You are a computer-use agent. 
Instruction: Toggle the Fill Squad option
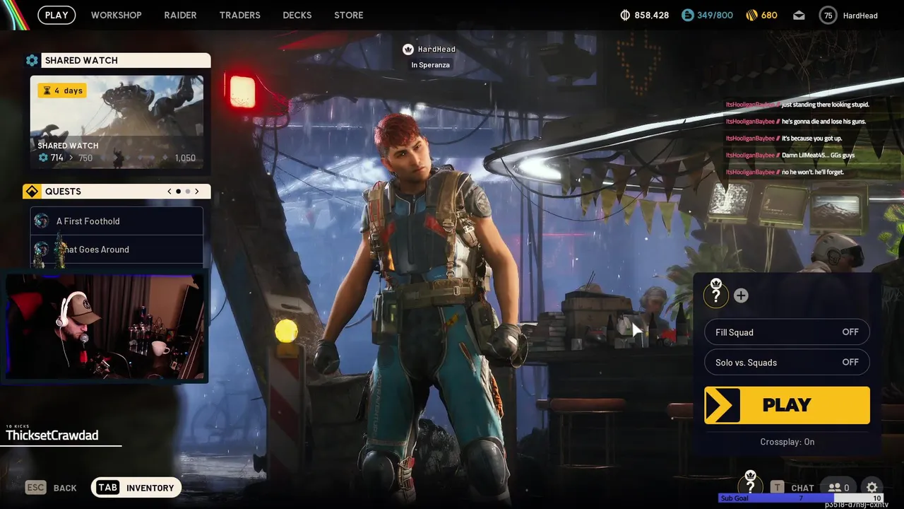[x=787, y=332]
